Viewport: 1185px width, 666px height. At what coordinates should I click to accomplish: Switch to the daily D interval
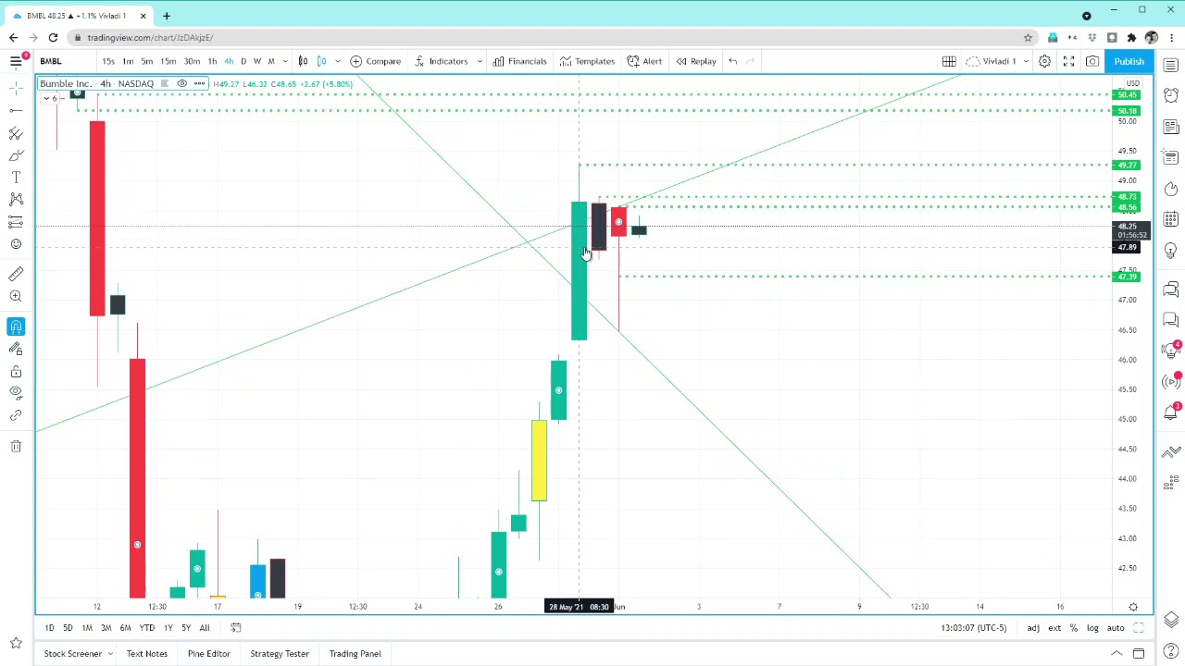click(243, 61)
